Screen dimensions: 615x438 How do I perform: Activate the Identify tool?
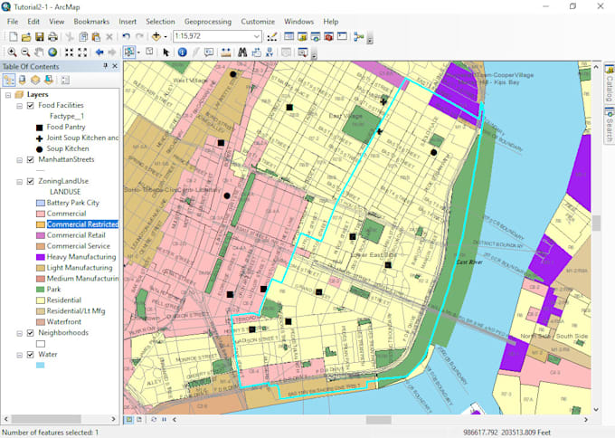coord(182,52)
